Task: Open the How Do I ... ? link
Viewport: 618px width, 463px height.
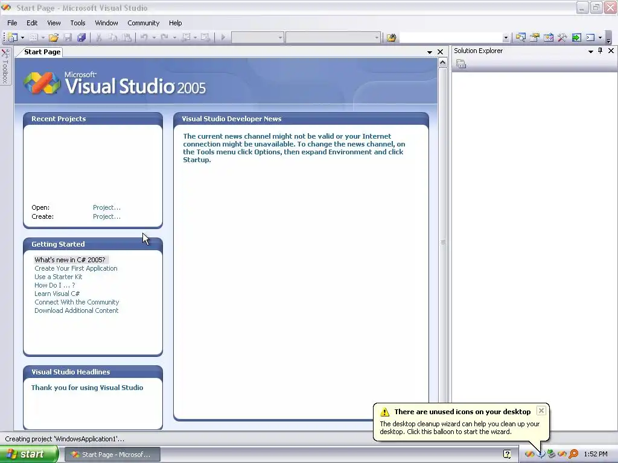Action: tap(54, 285)
